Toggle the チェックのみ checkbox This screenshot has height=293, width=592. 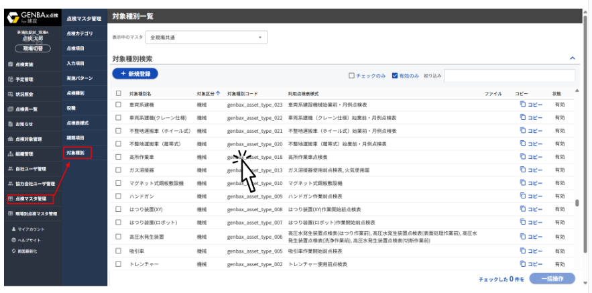tap(351, 76)
